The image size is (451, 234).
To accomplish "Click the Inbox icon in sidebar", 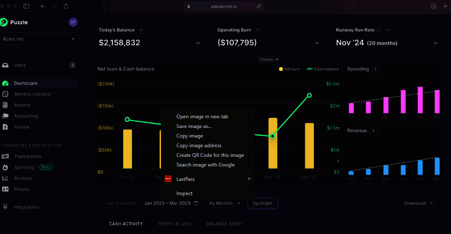I will click(x=5, y=66).
